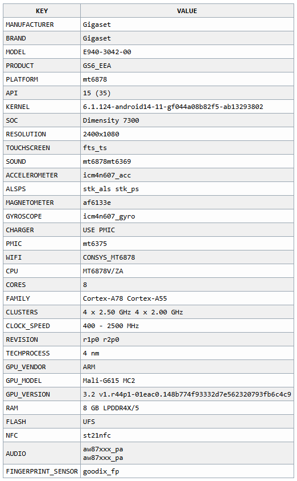The width and height of the screenshot is (297, 481).
Task: Click the CLOCK_SPEED key cell
Action: pos(42,326)
